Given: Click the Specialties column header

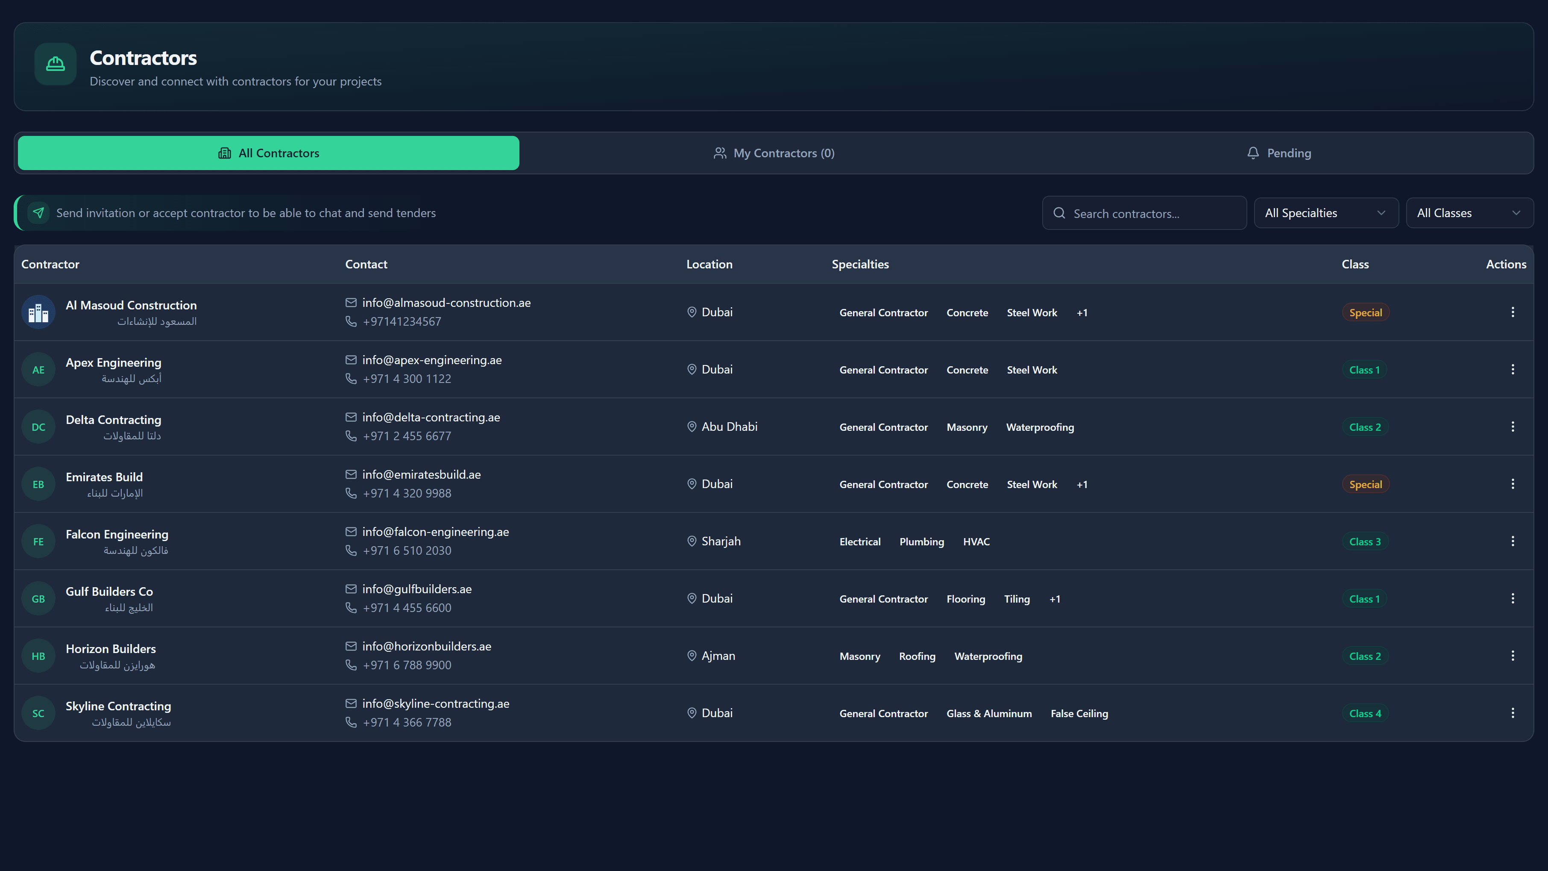Looking at the screenshot, I should tap(860, 264).
